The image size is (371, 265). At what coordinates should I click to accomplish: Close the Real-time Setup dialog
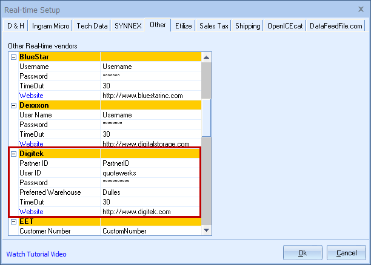[361, 9]
